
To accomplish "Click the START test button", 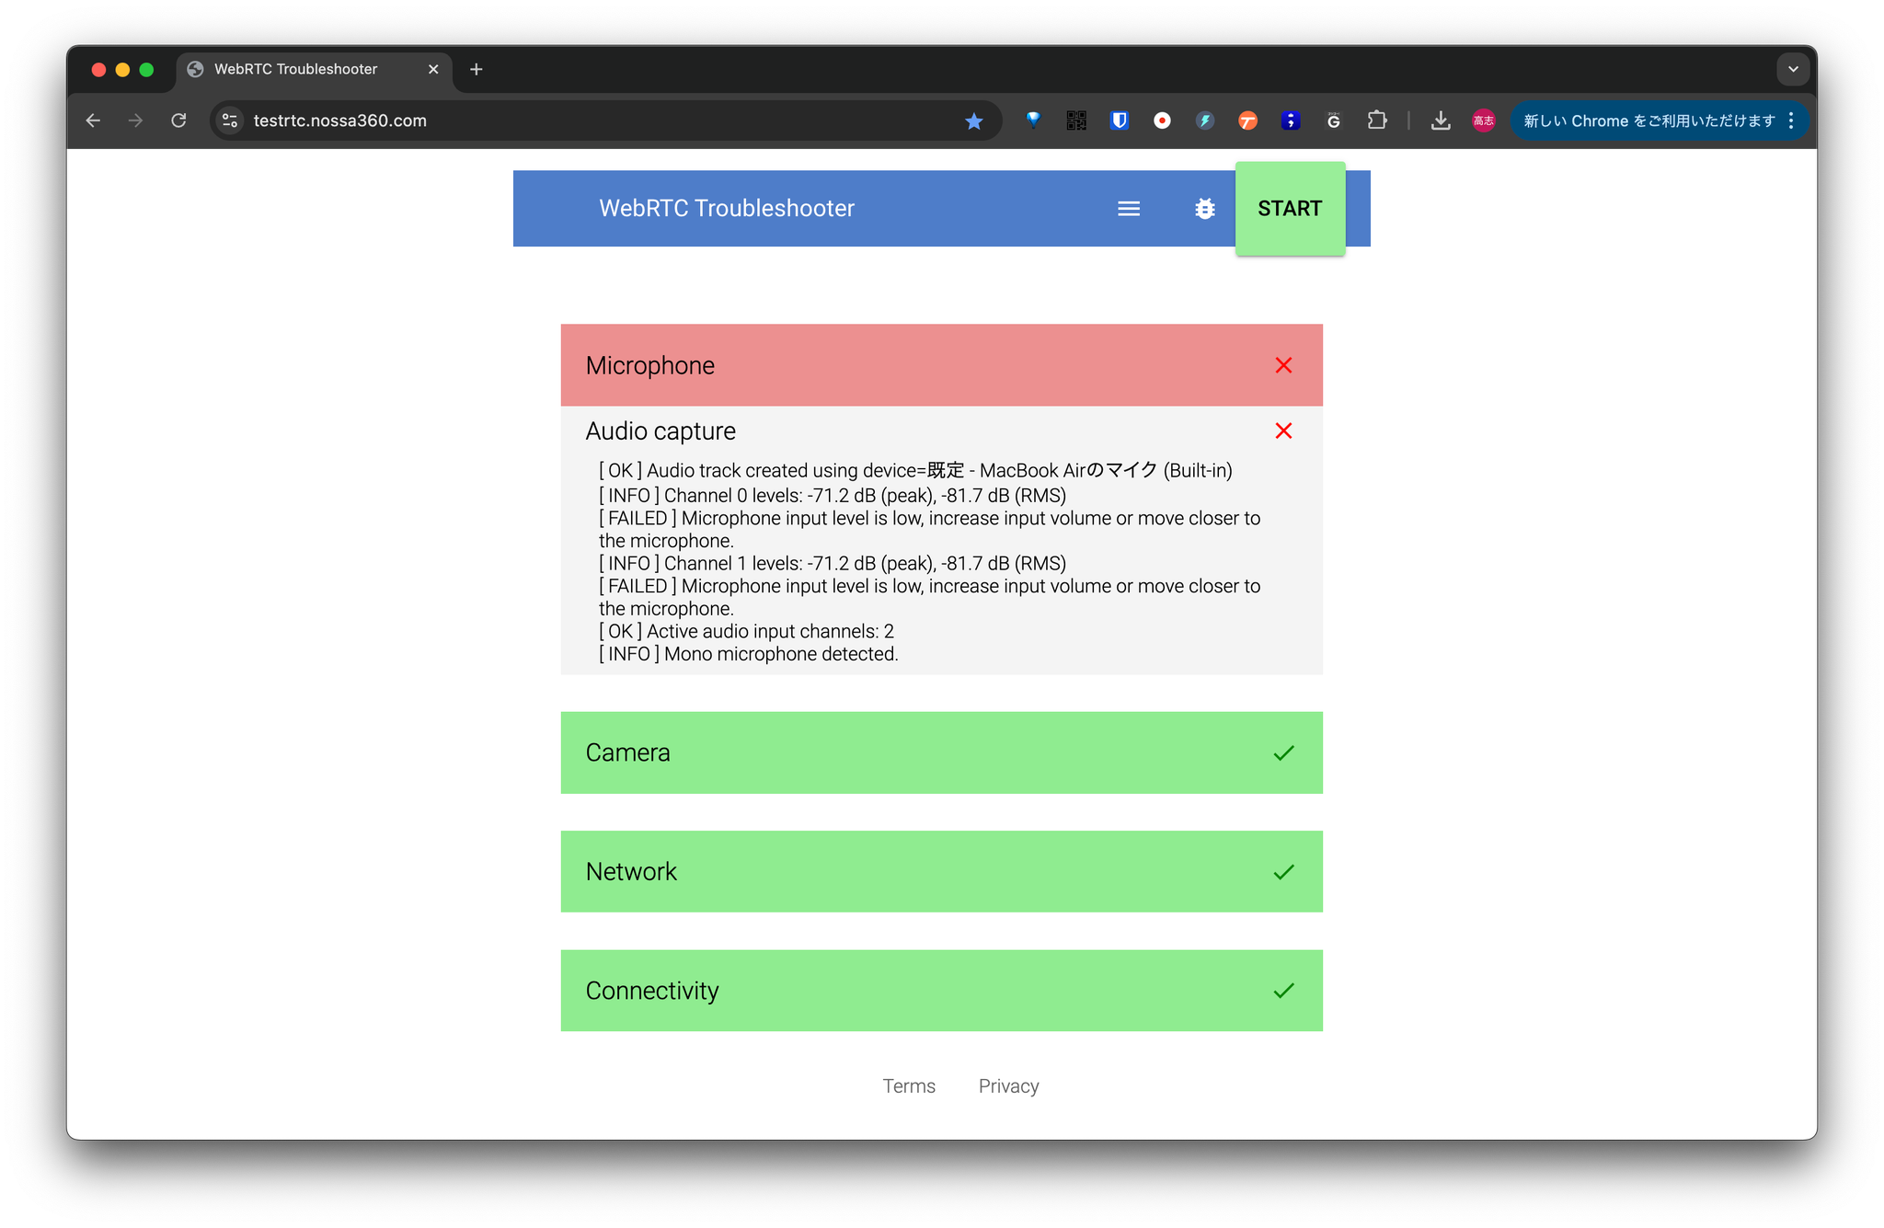I will 1290,209.
